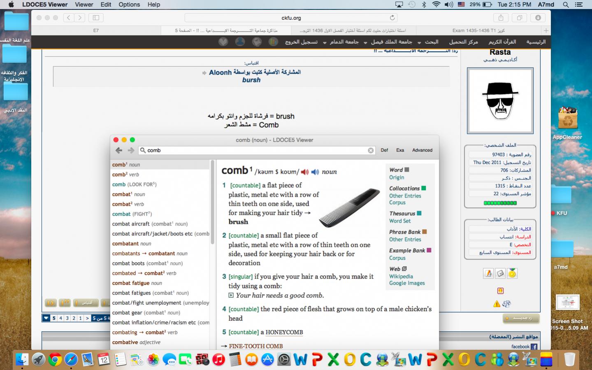The width and height of the screenshot is (592, 370).
Task: Open Google Chrome from the dock
Action: pos(55,360)
